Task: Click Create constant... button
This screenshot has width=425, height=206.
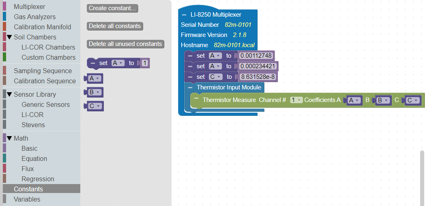Action: (x=112, y=8)
